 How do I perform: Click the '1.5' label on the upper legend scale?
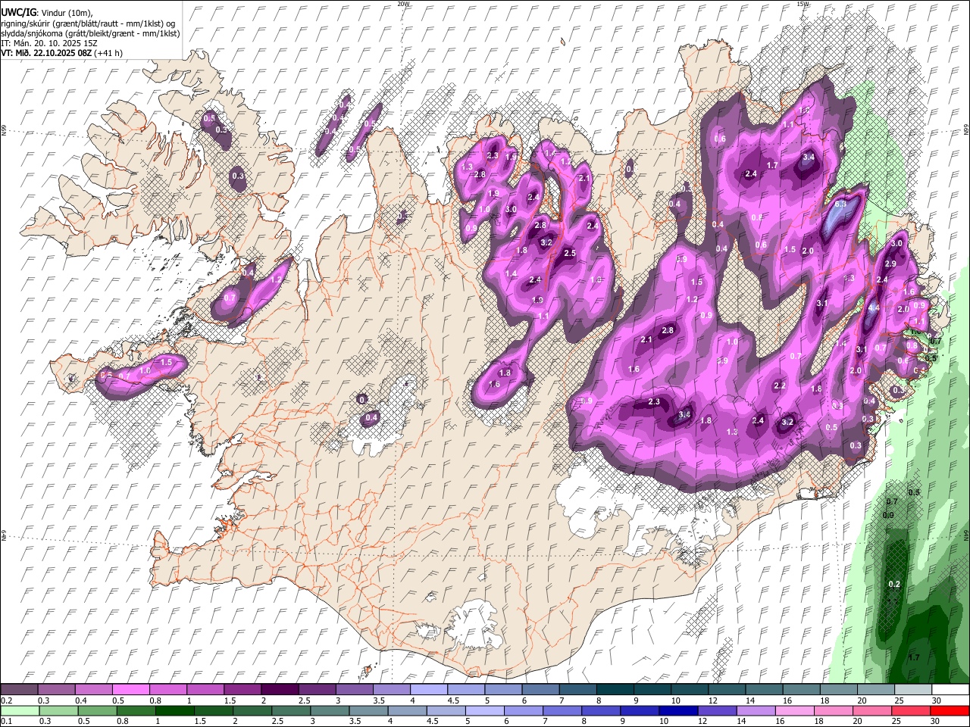click(x=230, y=700)
